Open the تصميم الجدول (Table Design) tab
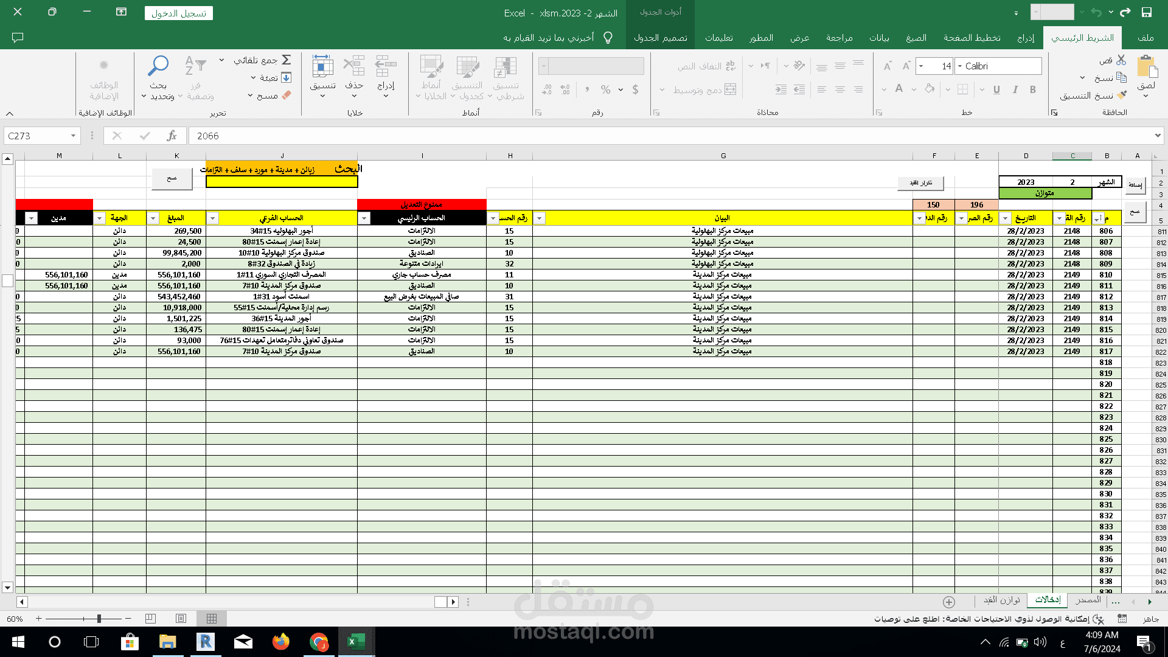The width and height of the screenshot is (1168, 657). [661, 38]
